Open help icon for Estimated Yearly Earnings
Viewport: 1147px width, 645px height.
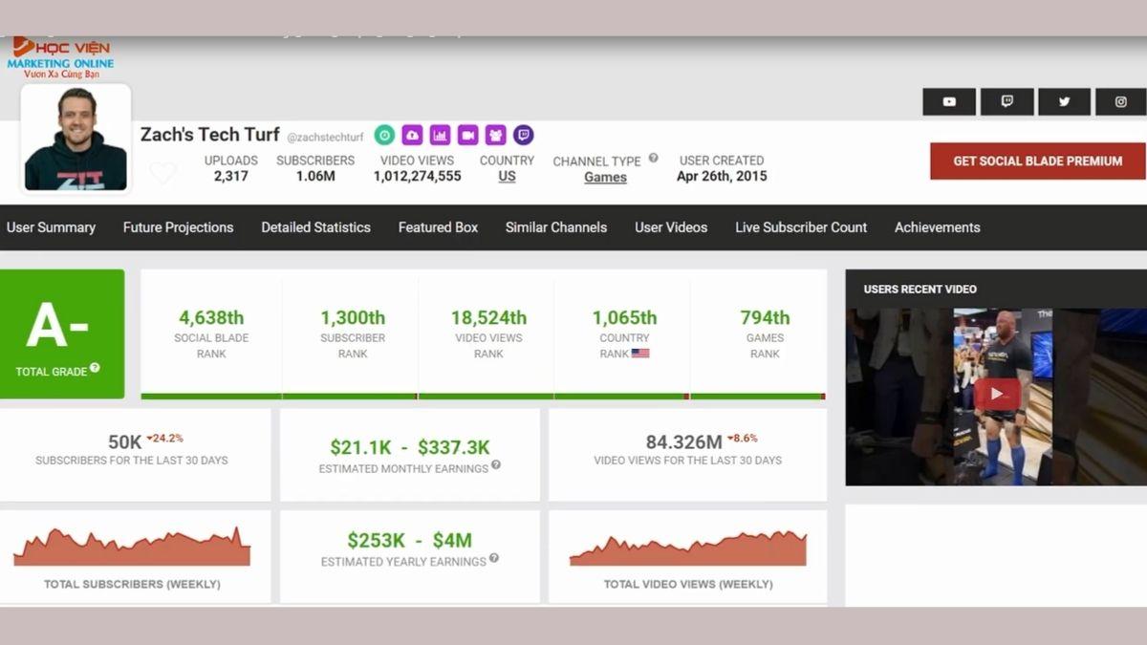(494, 558)
